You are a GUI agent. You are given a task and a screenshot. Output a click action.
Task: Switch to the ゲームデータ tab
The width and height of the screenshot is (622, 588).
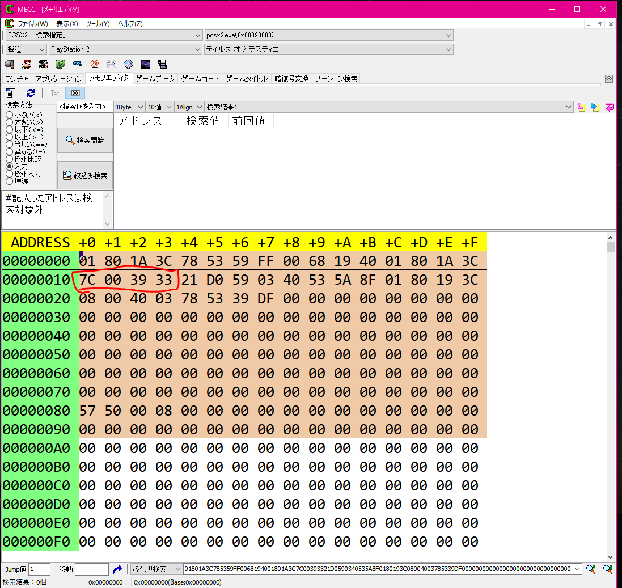coord(155,79)
